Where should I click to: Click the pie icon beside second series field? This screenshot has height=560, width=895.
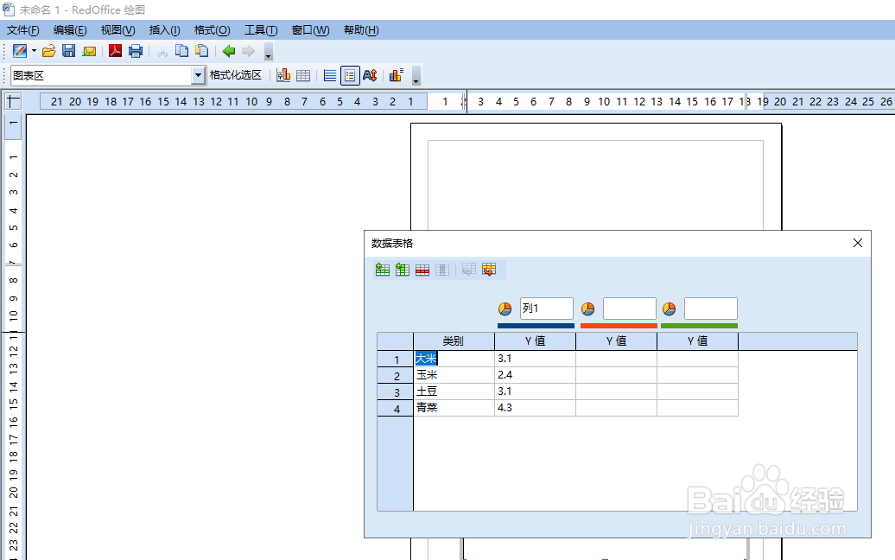tap(588, 309)
